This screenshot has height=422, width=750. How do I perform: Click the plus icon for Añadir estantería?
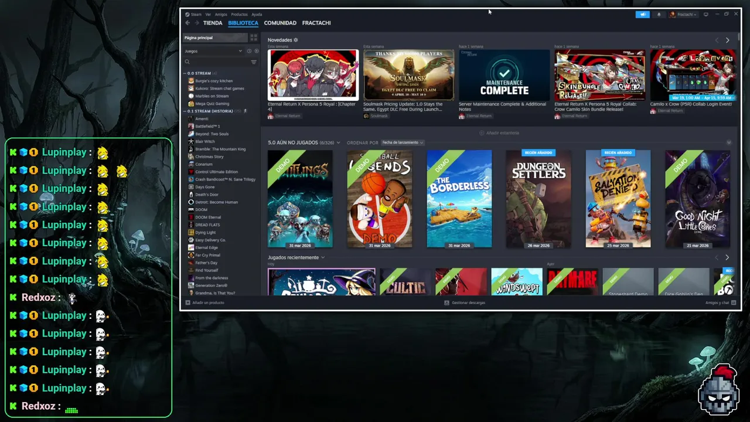click(x=482, y=133)
